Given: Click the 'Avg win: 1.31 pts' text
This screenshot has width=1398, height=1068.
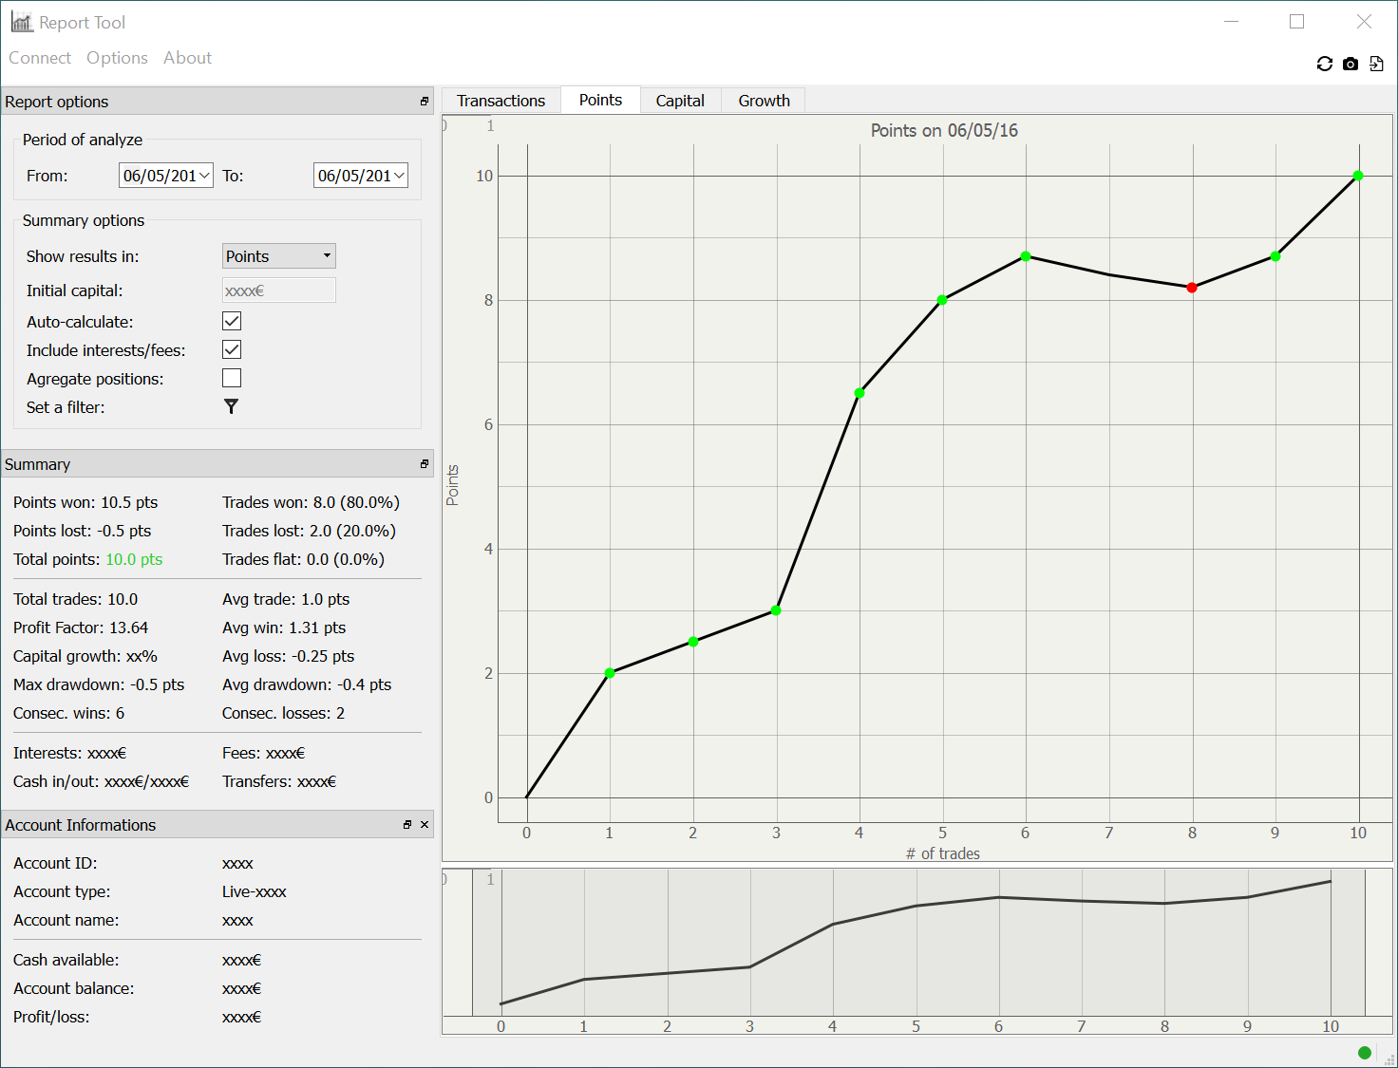Looking at the screenshot, I should [x=284, y=628].
